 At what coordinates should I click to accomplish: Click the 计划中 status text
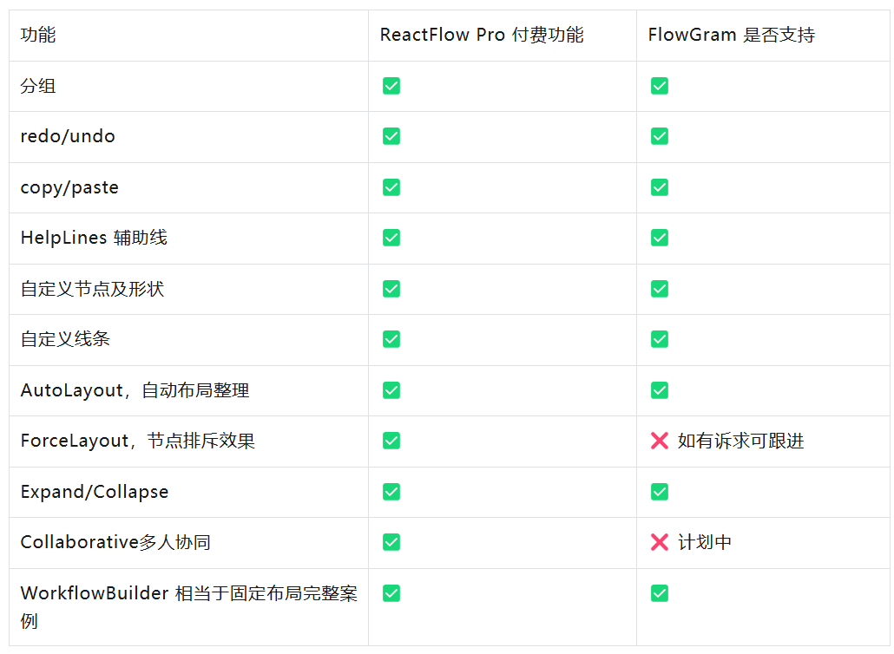(x=704, y=542)
